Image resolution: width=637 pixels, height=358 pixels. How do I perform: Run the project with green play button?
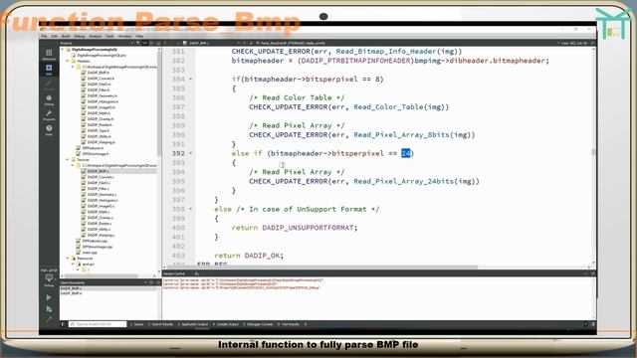(x=49, y=297)
